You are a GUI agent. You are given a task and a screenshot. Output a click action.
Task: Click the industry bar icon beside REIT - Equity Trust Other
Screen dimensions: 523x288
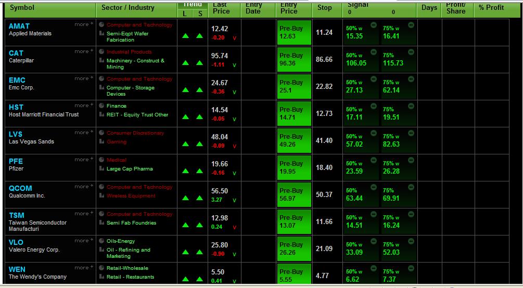101,114
